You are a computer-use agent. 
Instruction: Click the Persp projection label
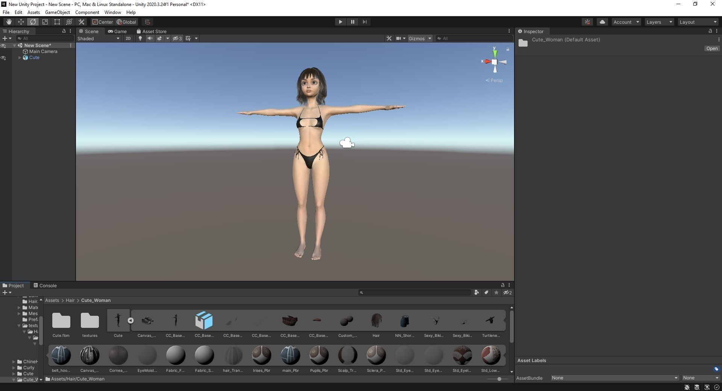pyautogui.click(x=494, y=80)
